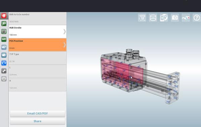Expand the POS Position chevron
Viewport: 201px width, 127px height.
(65, 45)
